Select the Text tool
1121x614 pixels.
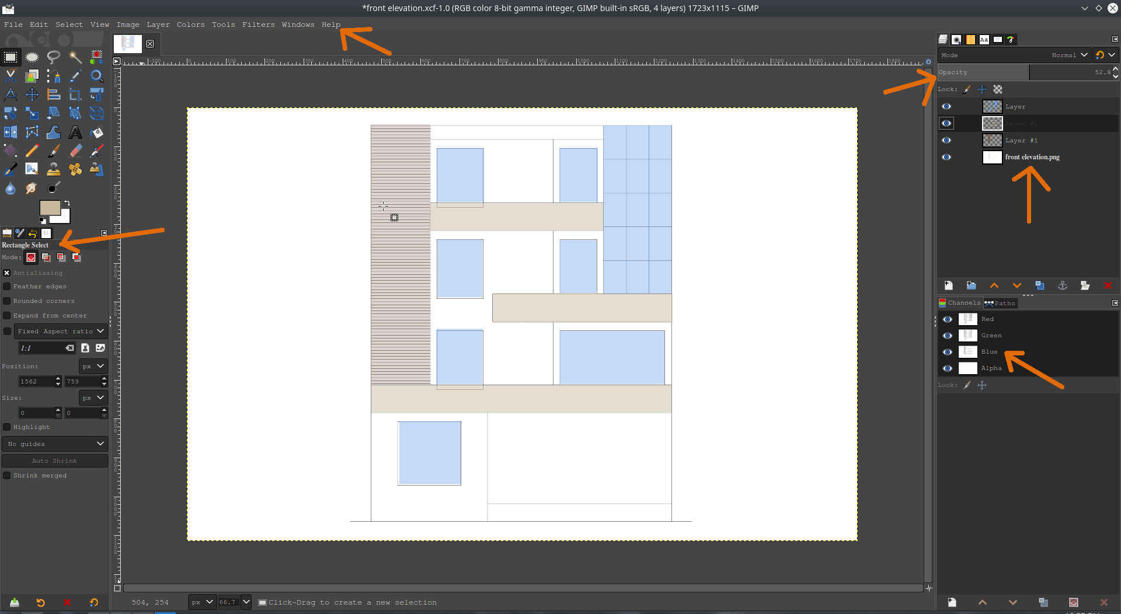pos(75,132)
